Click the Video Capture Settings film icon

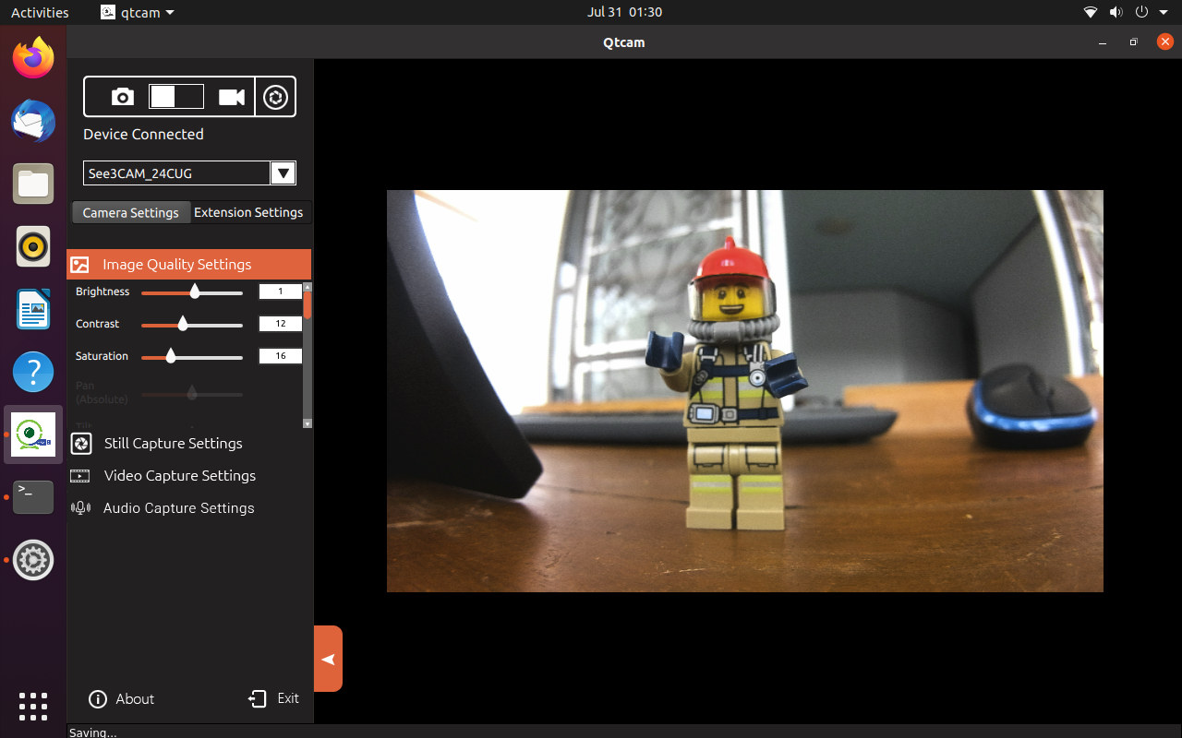[x=80, y=476]
